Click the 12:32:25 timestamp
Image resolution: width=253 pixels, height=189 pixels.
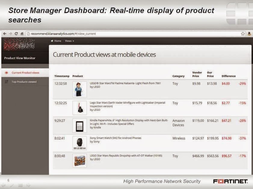point(60,103)
